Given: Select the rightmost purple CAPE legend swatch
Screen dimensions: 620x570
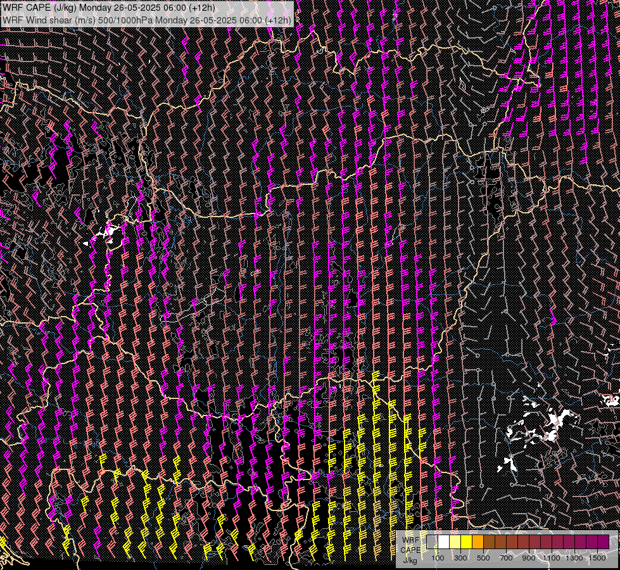Looking at the screenshot, I should tap(604, 542).
